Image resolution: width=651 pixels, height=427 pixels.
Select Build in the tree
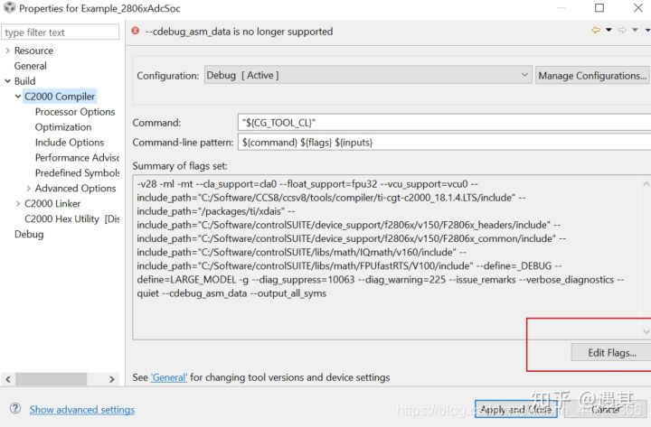pyautogui.click(x=25, y=81)
